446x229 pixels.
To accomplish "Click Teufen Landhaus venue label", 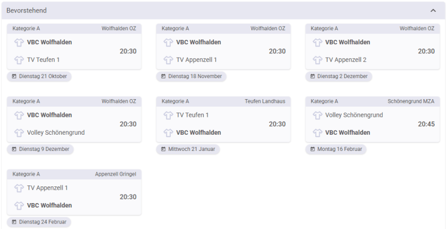I will 264,101.
